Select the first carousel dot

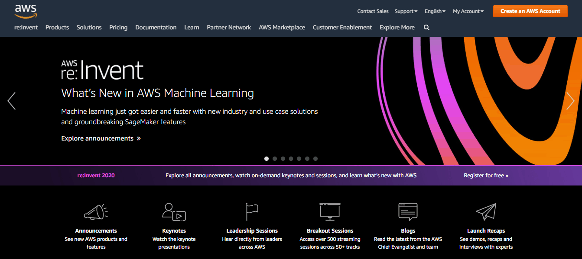pos(267,159)
